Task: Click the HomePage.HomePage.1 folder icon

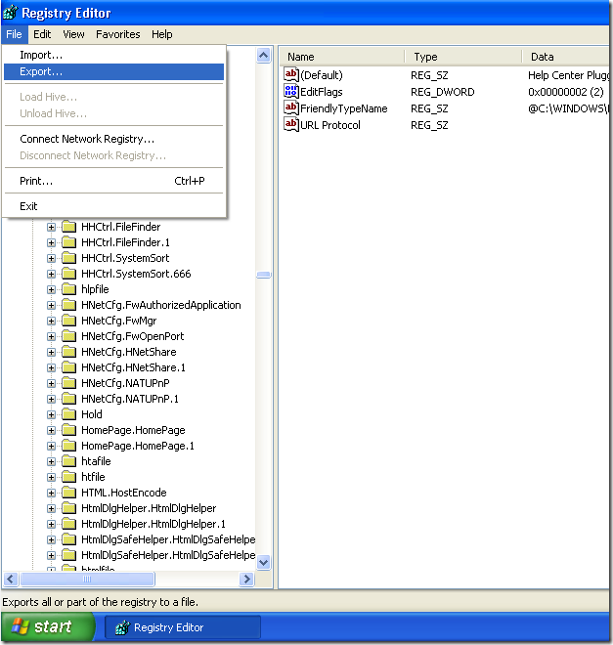Action: click(x=68, y=446)
